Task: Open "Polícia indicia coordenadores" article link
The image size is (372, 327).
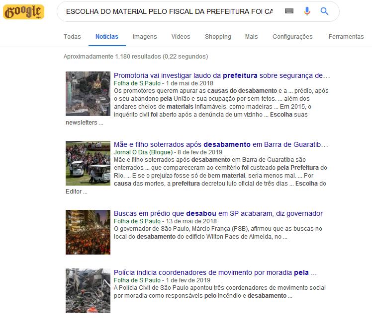Action: coord(215,272)
